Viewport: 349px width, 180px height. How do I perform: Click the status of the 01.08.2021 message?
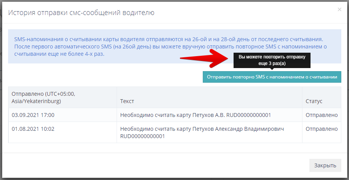click(321, 129)
